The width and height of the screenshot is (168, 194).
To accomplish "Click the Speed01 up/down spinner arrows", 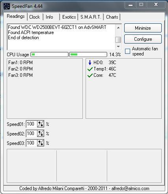I will click(x=41, y=124).
